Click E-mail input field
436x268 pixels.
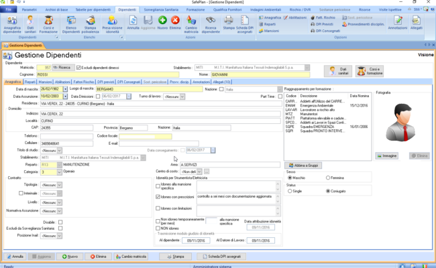[159, 143]
